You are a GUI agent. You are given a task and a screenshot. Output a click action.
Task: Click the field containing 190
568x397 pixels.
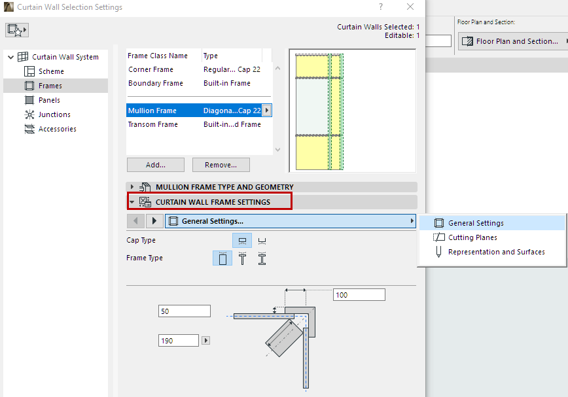click(x=179, y=341)
